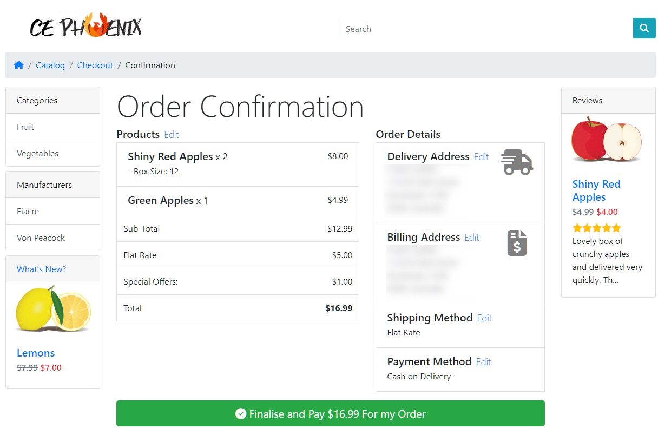Click the checkmark icon on Finalise button
This screenshot has width=658, height=428.
241,414
